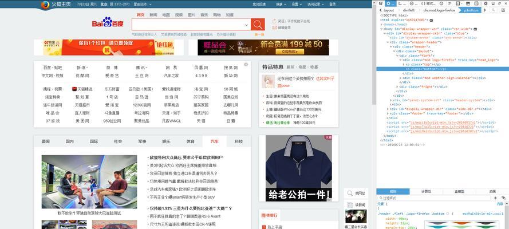Image resolution: width=509 pixels, height=229 pixels.
Task: Add new CSS rule plus icon
Action: pyautogui.click(x=495, y=198)
